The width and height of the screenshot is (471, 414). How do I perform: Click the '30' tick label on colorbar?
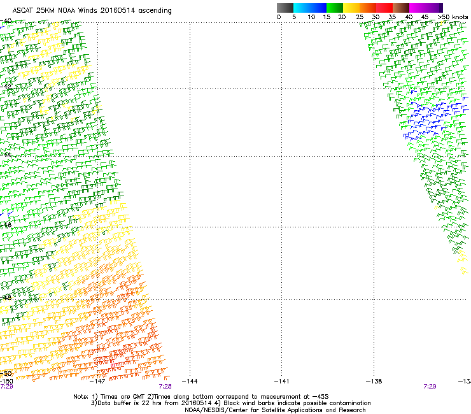[376, 17]
